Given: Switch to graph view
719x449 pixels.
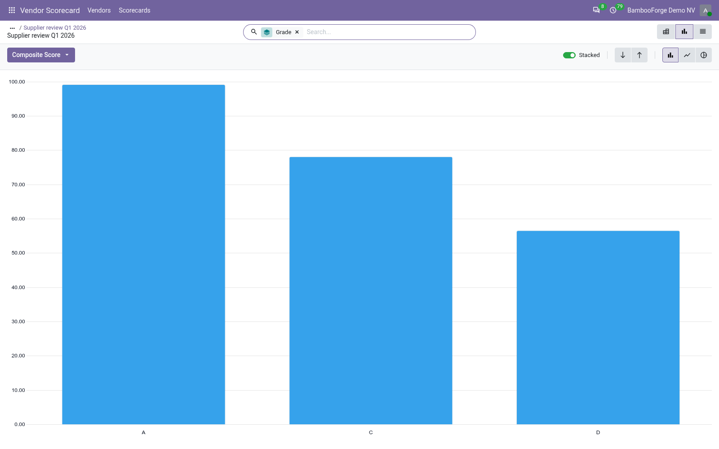Looking at the screenshot, I should (684, 31).
